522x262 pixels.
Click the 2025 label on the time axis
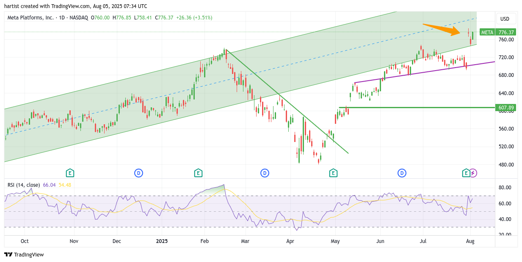[x=162, y=241]
